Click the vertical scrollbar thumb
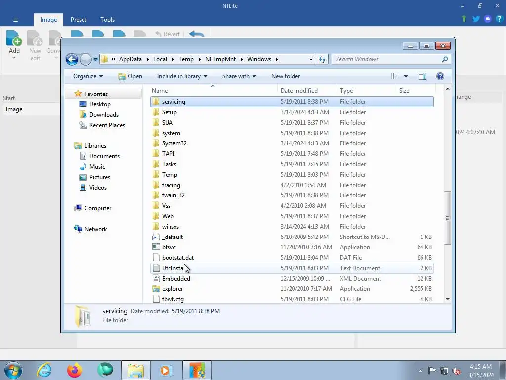The height and width of the screenshot is (380, 506). point(447,218)
